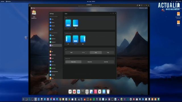The image size is (182, 102).
Task: Open Sound settings in the sidebar
Action: [55, 58]
